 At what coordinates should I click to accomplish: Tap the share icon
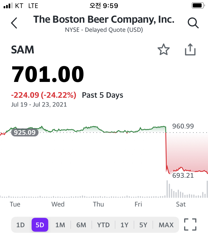(x=190, y=50)
